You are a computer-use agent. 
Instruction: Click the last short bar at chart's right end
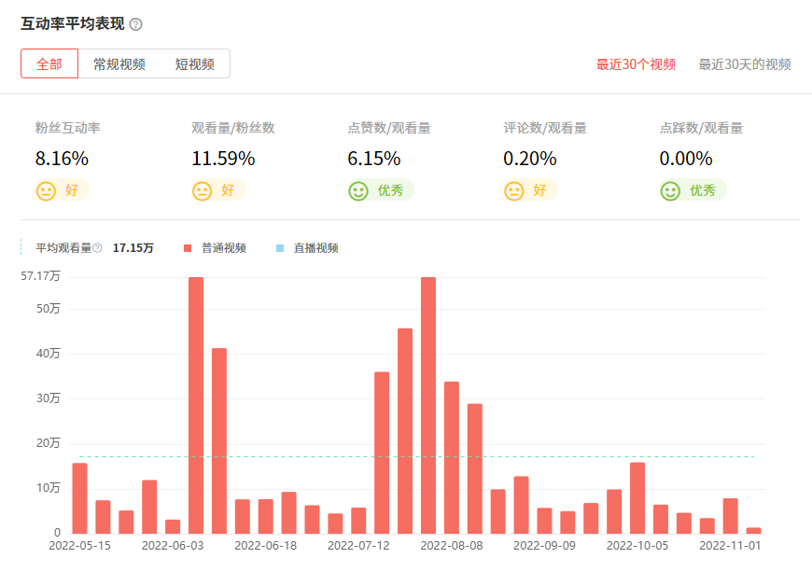[753, 530]
